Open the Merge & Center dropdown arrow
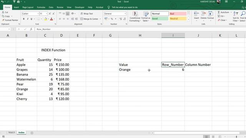The image size is (246, 138). 100,19
